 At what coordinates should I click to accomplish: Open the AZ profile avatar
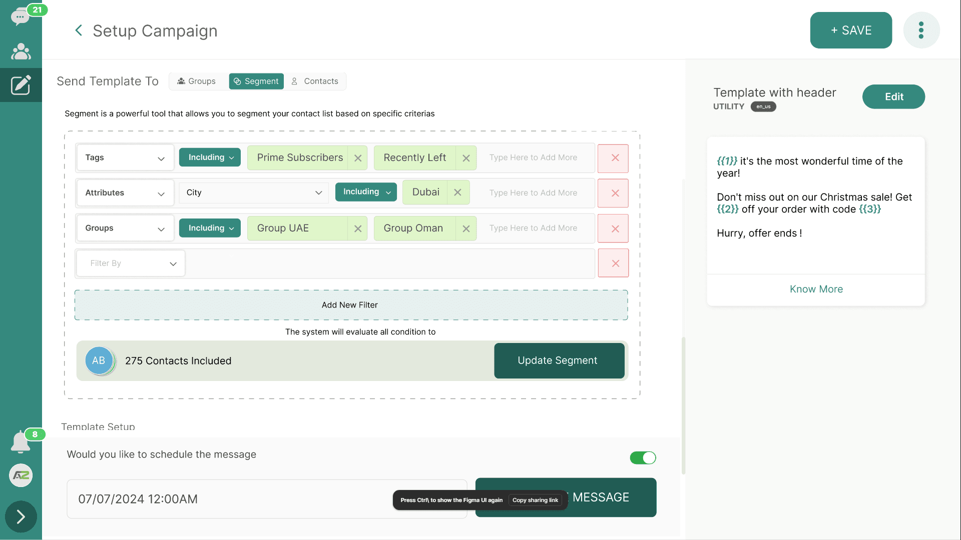click(21, 475)
